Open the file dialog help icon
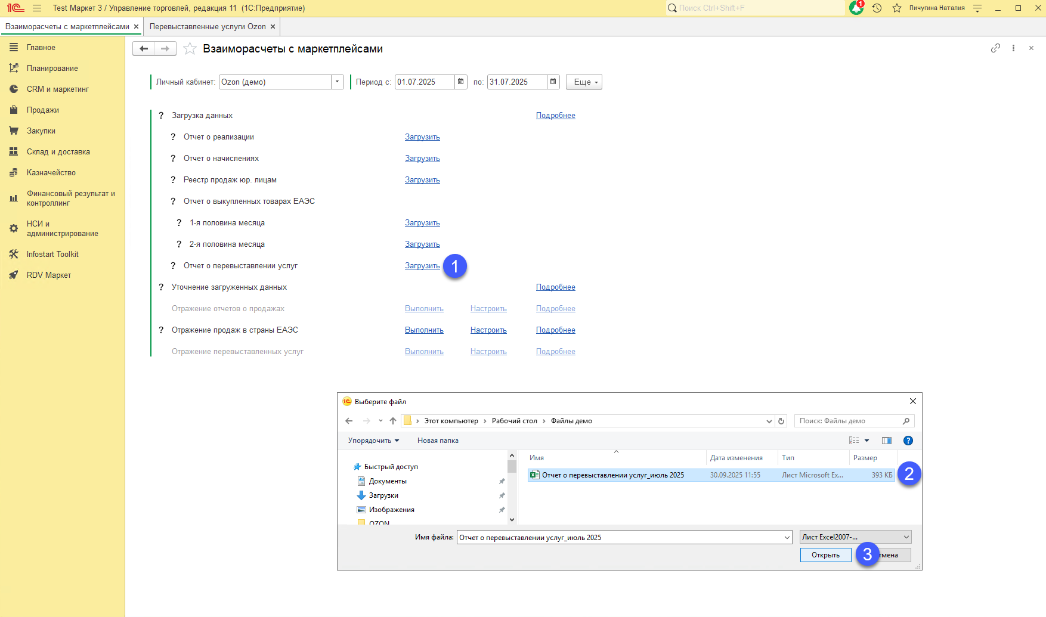The width and height of the screenshot is (1046, 617). pyautogui.click(x=908, y=441)
